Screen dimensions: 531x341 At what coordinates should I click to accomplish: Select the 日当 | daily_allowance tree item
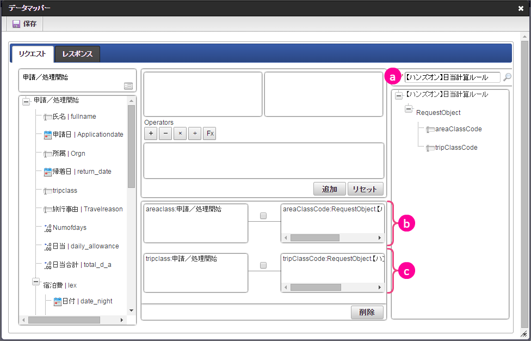tap(85, 246)
